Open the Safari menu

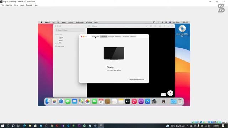[47, 22]
